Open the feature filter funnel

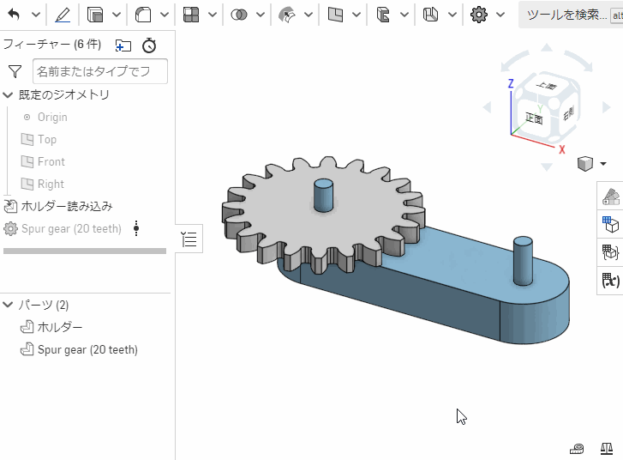[x=15, y=71]
